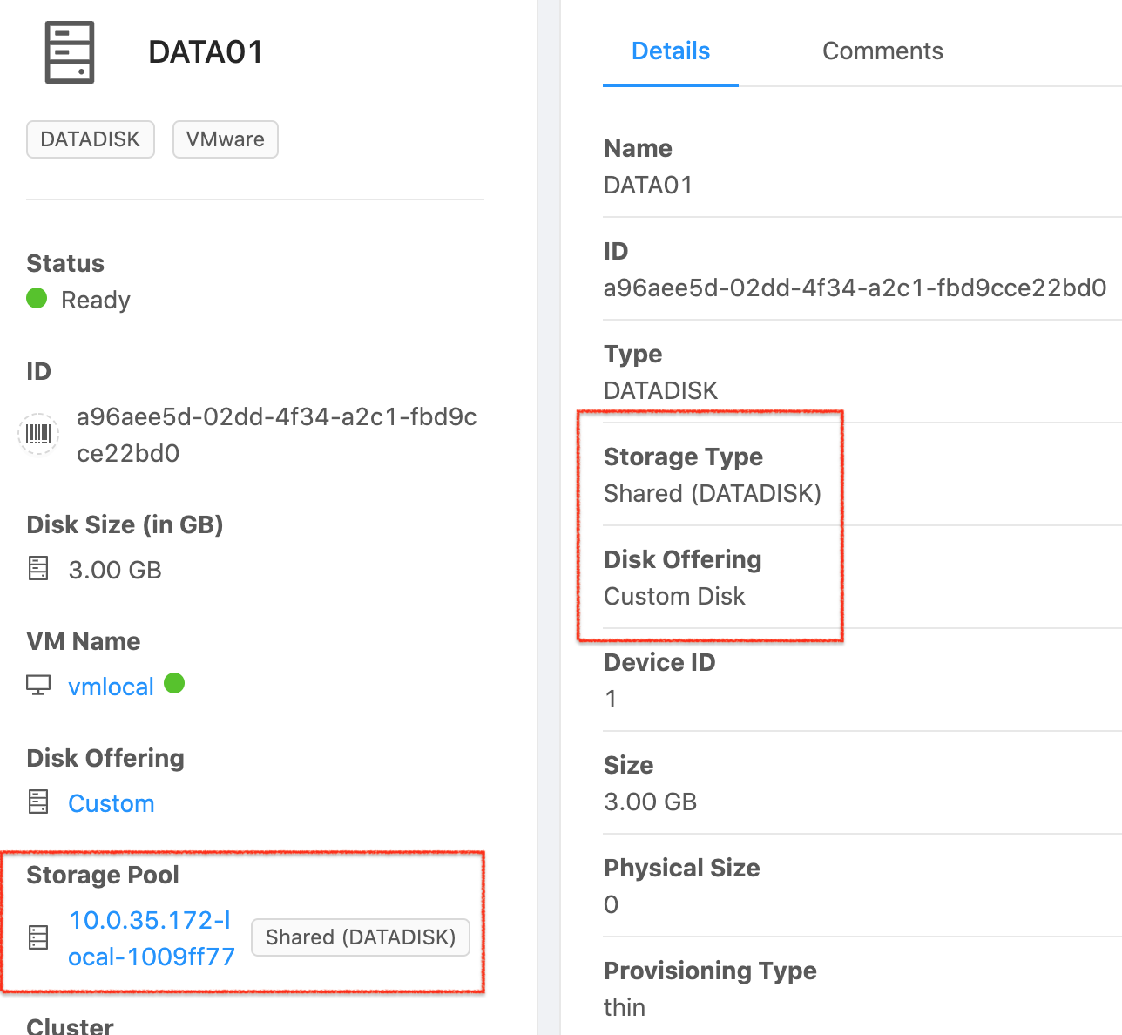This screenshot has height=1035, width=1122.
Task: Click the storage icon beside the Storage Pool link
Action: (x=37, y=937)
